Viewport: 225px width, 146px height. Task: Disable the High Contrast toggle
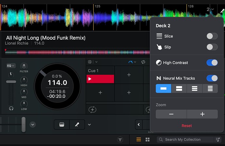pyautogui.click(x=212, y=63)
